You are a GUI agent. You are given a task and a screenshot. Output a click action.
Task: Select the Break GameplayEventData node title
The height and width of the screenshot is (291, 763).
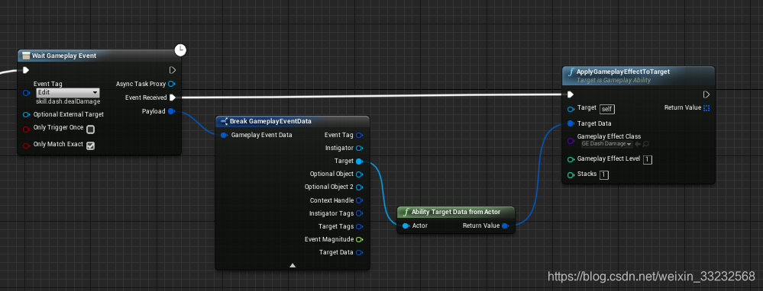(x=270, y=121)
